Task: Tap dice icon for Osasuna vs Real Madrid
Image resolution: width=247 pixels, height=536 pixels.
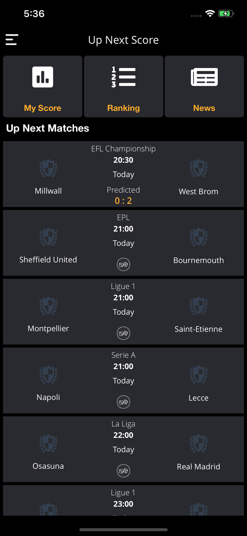Action: [x=124, y=471]
